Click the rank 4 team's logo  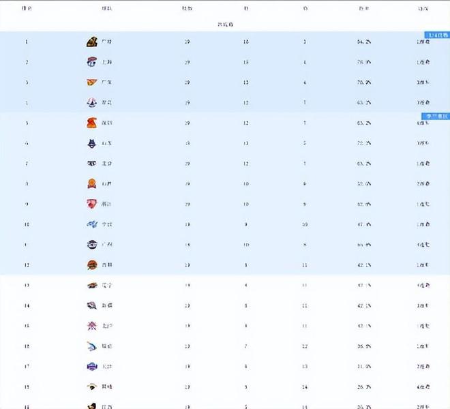click(92, 103)
